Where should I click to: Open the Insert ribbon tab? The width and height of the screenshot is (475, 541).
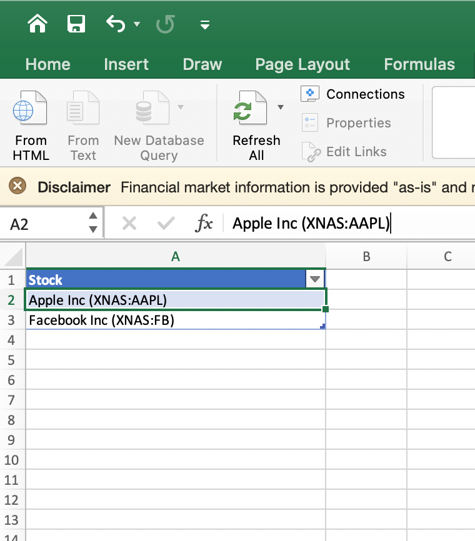[x=126, y=64]
